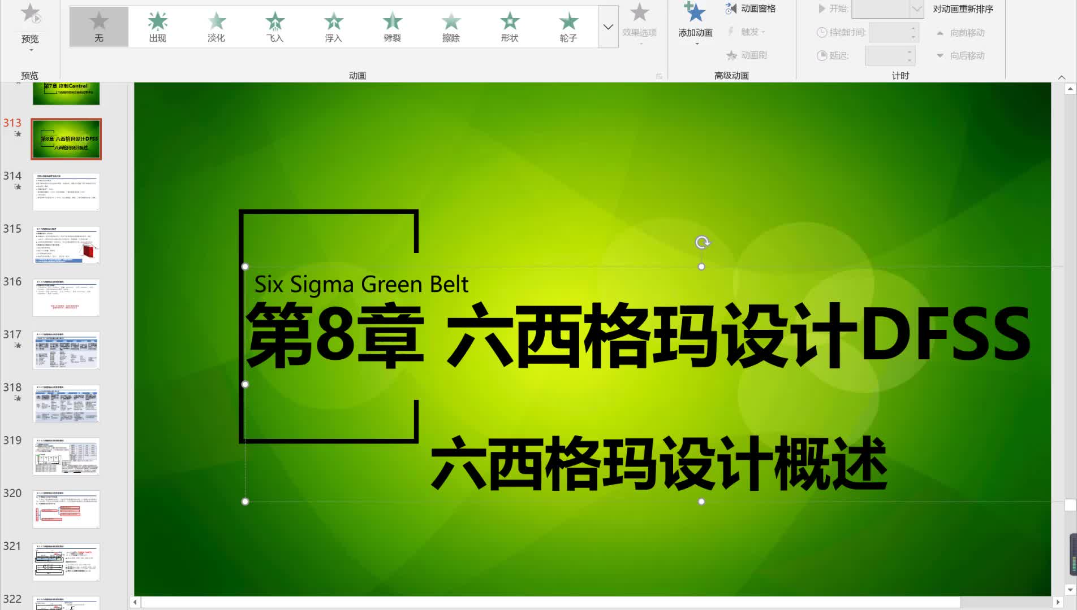Click the top-middle resize handle of the text box
The height and width of the screenshot is (610, 1077).
(x=701, y=267)
